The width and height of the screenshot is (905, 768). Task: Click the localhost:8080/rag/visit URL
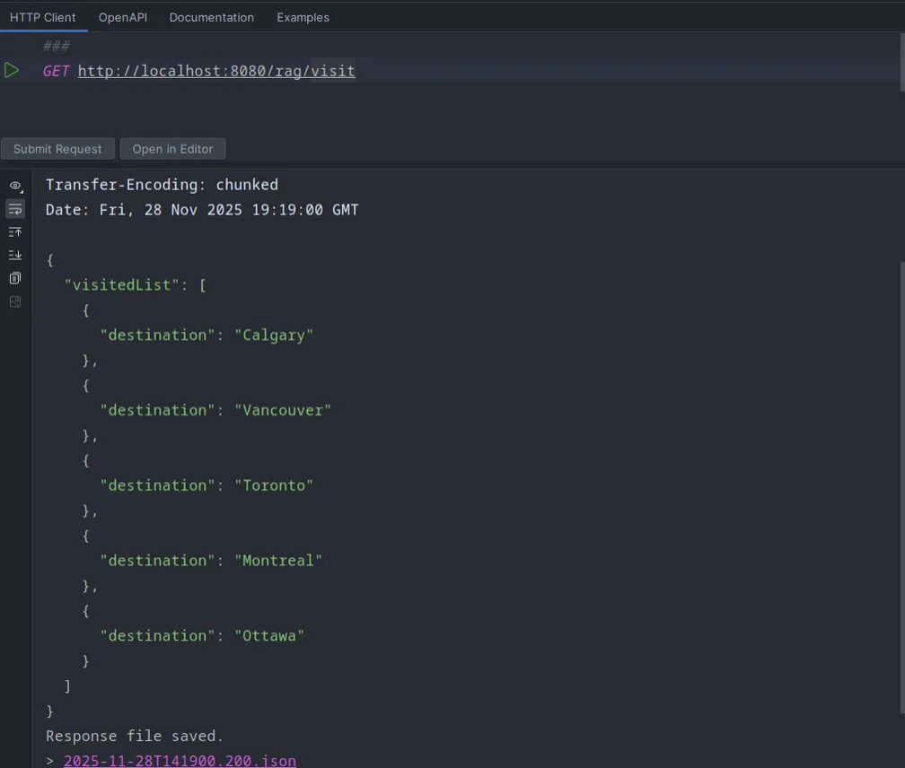point(216,71)
